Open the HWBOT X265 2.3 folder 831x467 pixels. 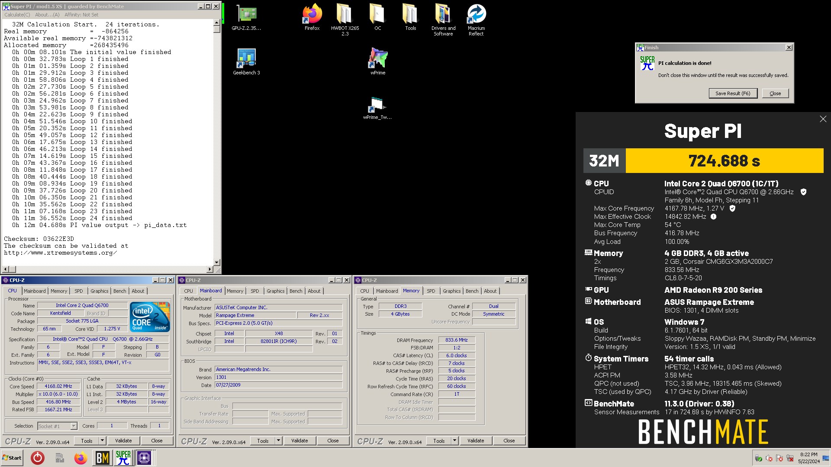pos(345,19)
